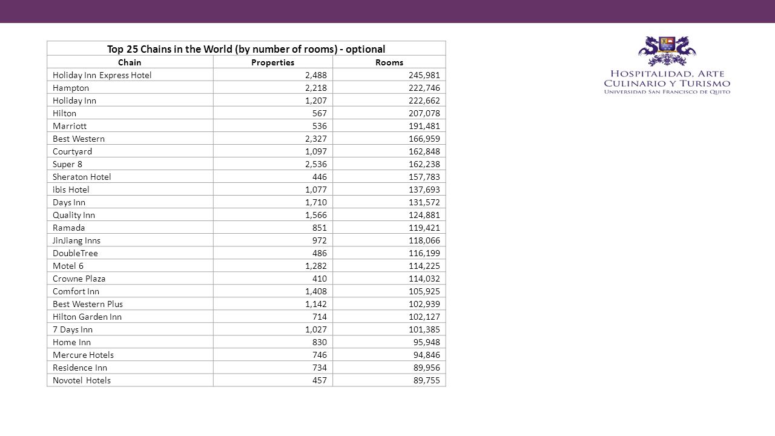
Task: Select the 'Sheraton Hotel' cell
Action: point(130,177)
